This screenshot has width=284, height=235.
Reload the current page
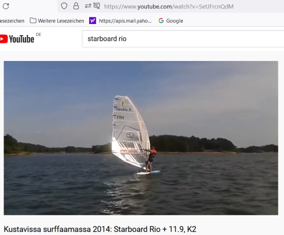coord(6,6)
